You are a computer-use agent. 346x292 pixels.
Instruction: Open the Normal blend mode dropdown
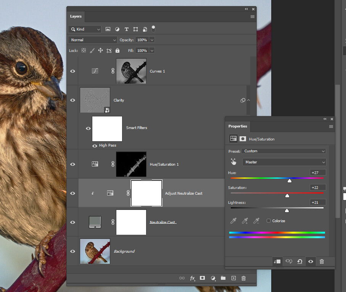pyautogui.click(x=93, y=40)
